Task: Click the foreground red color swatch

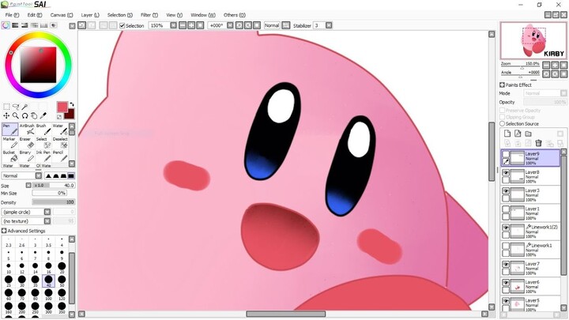Action: (x=62, y=107)
